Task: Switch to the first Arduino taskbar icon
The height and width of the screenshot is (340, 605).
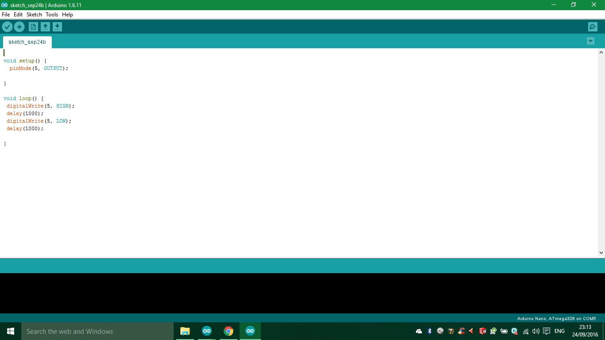Action: [207, 331]
